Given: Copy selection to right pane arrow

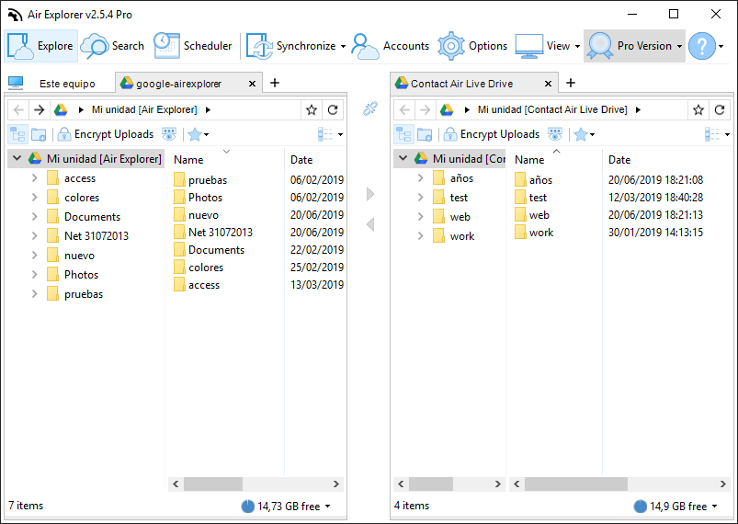Looking at the screenshot, I should [370, 194].
